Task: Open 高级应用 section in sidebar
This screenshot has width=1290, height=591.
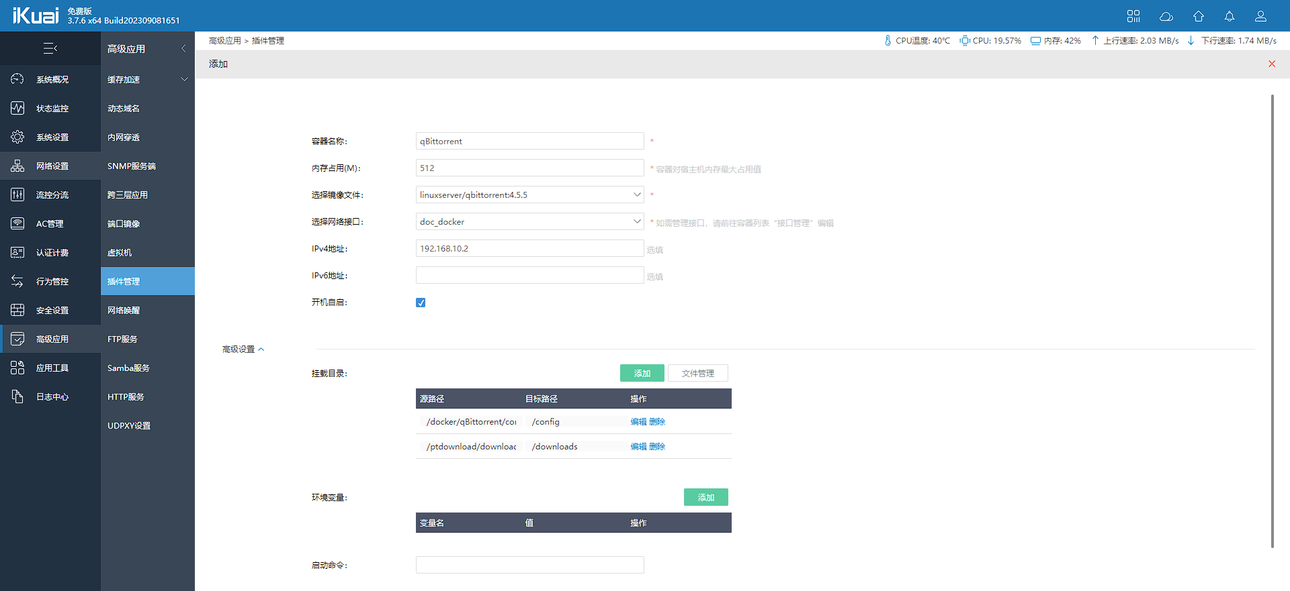Action: [x=50, y=339]
